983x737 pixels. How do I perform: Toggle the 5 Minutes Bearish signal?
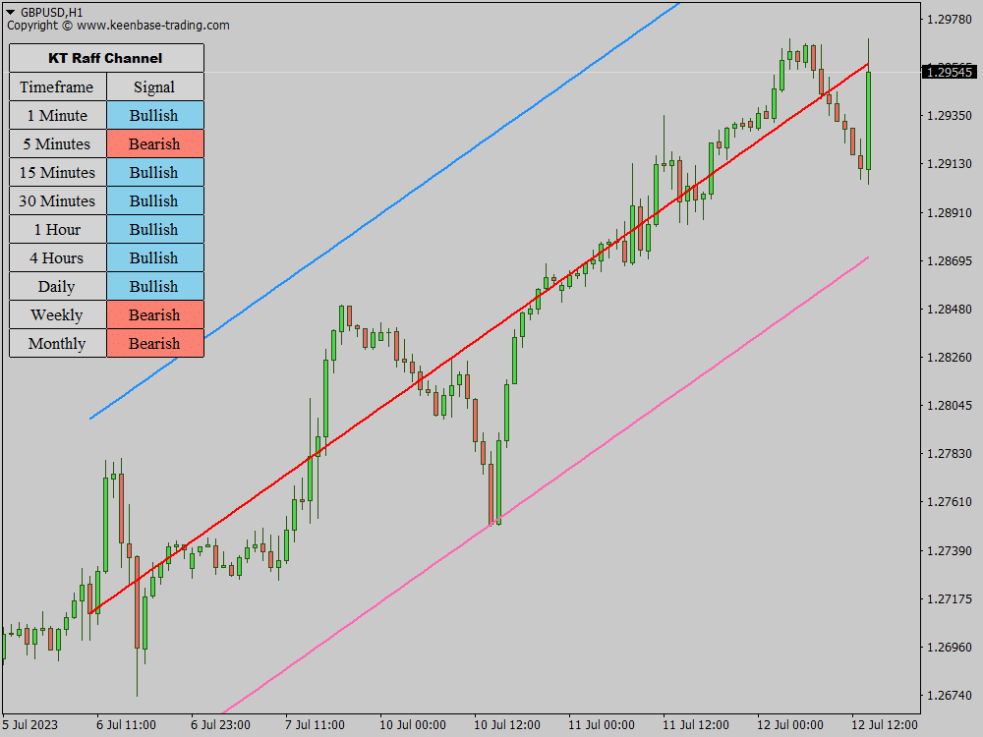pos(154,143)
